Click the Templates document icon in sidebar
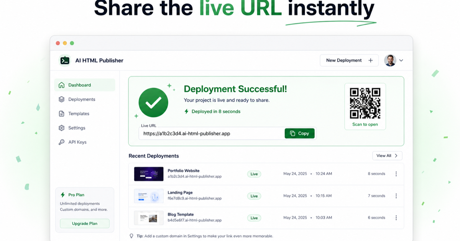Image resolution: width=460 pixels, height=241 pixels. pos(61,114)
